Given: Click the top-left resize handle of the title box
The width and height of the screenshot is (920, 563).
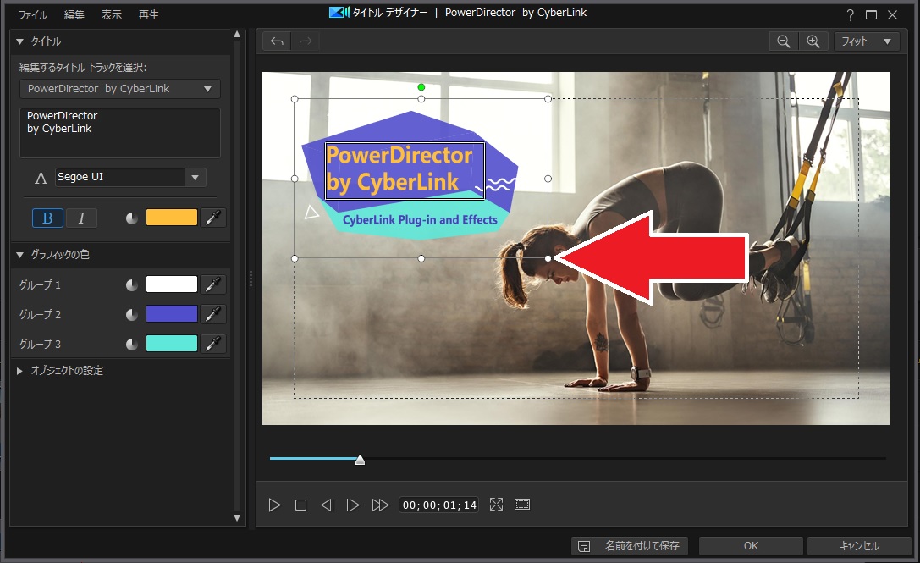Looking at the screenshot, I should click(295, 99).
